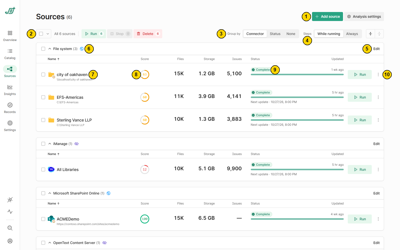Open Settings gear in sidebar

tap(10, 123)
